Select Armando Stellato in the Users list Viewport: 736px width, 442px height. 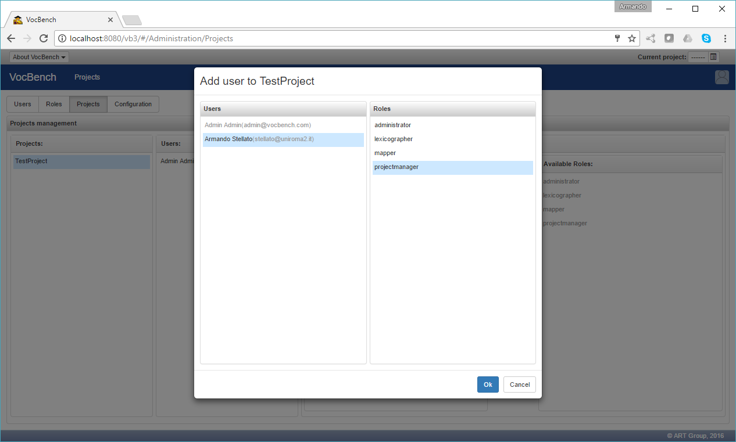pos(283,139)
